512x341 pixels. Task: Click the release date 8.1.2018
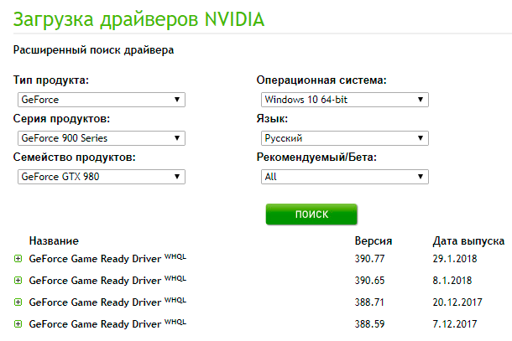tap(452, 281)
